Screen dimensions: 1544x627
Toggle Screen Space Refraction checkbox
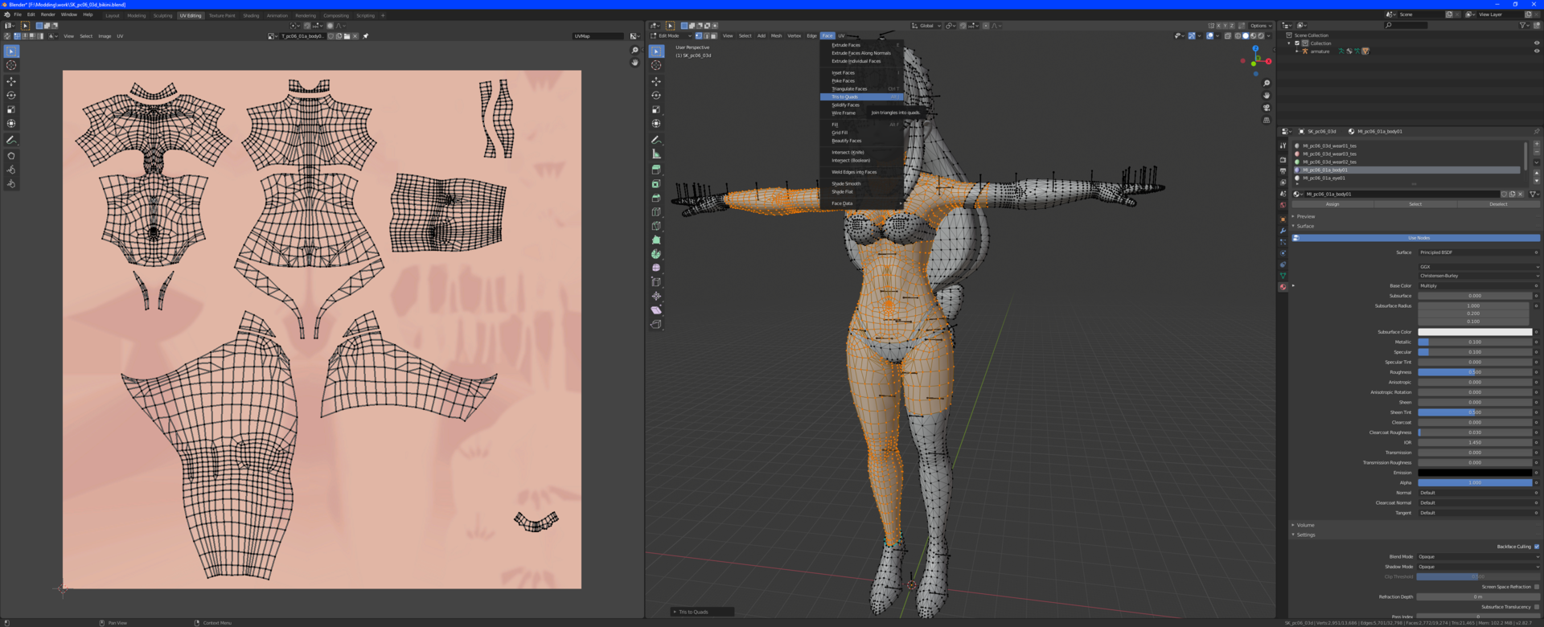1536,587
